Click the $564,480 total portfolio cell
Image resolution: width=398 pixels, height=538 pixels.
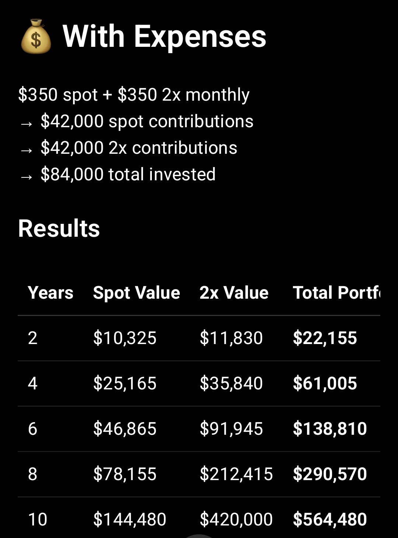tap(330, 520)
